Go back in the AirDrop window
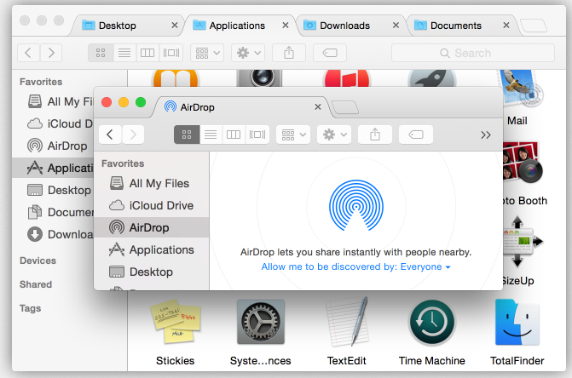This screenshot has height=378, width=572. (110, 135)
